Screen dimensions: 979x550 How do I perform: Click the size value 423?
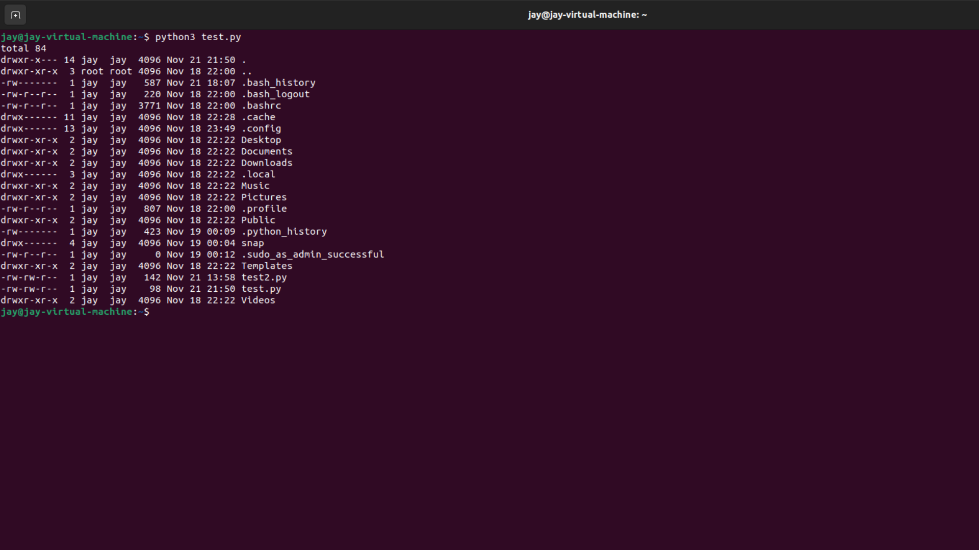[152, 232]
